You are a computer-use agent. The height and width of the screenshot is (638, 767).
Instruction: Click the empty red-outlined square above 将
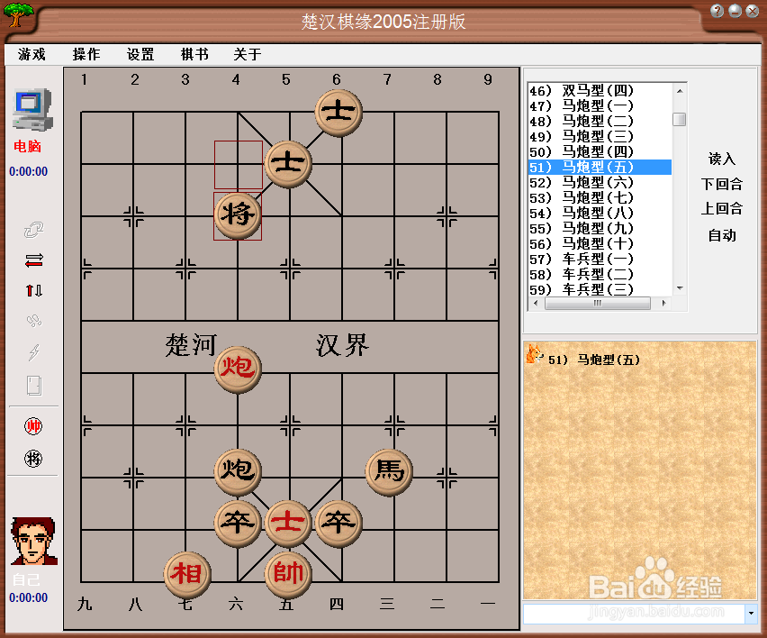point(239,165)
